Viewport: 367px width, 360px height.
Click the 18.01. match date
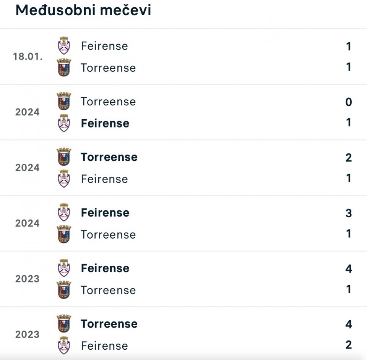click(28, 57)
